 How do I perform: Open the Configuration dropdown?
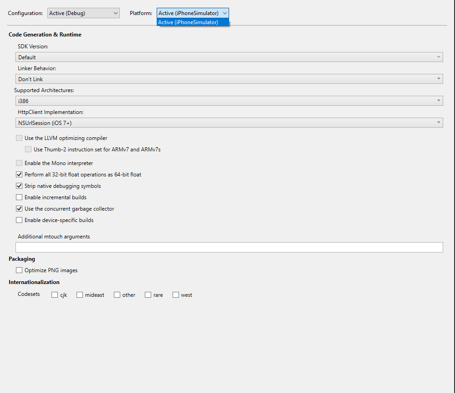point(83,13)
